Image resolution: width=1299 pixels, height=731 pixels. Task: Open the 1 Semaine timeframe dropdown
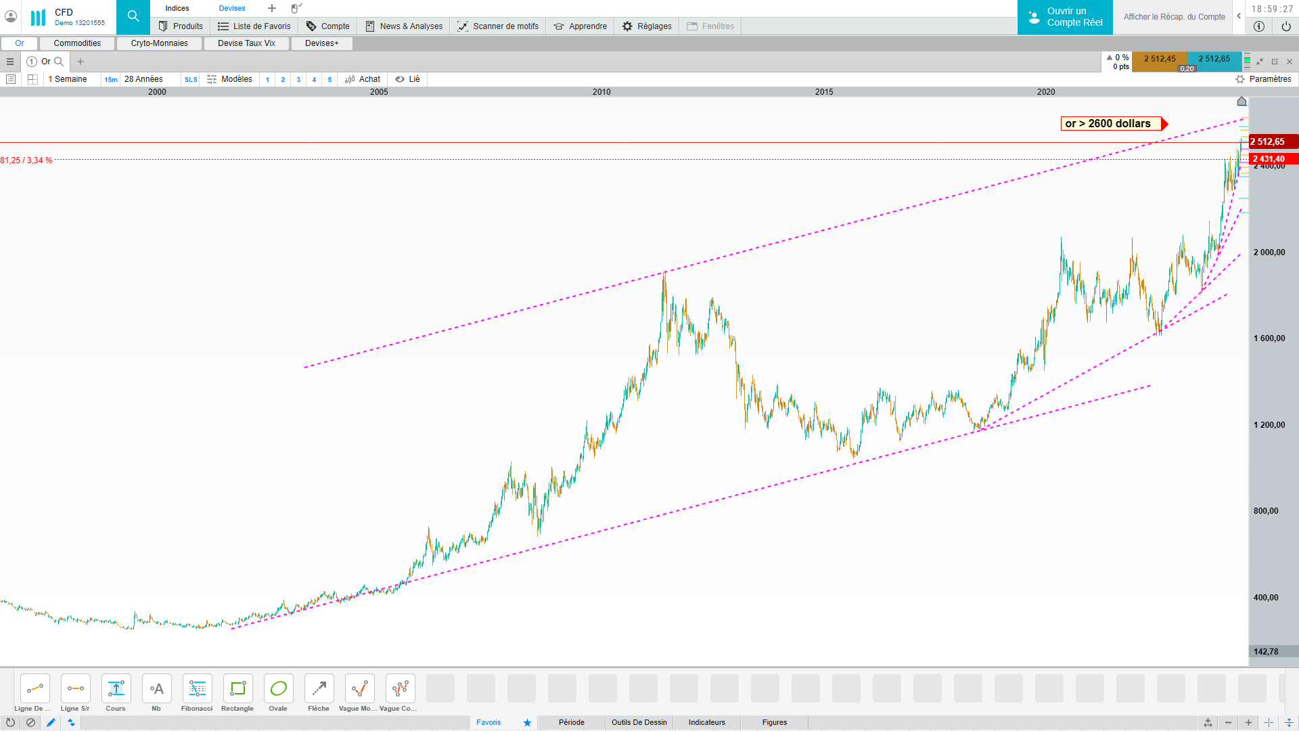click(x=68, y=79)
